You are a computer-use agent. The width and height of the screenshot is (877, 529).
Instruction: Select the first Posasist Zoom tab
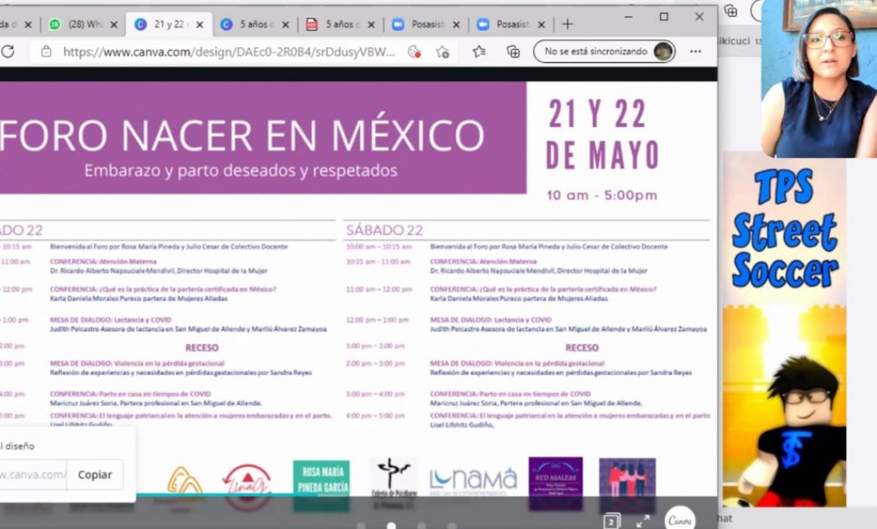(426, 25)
